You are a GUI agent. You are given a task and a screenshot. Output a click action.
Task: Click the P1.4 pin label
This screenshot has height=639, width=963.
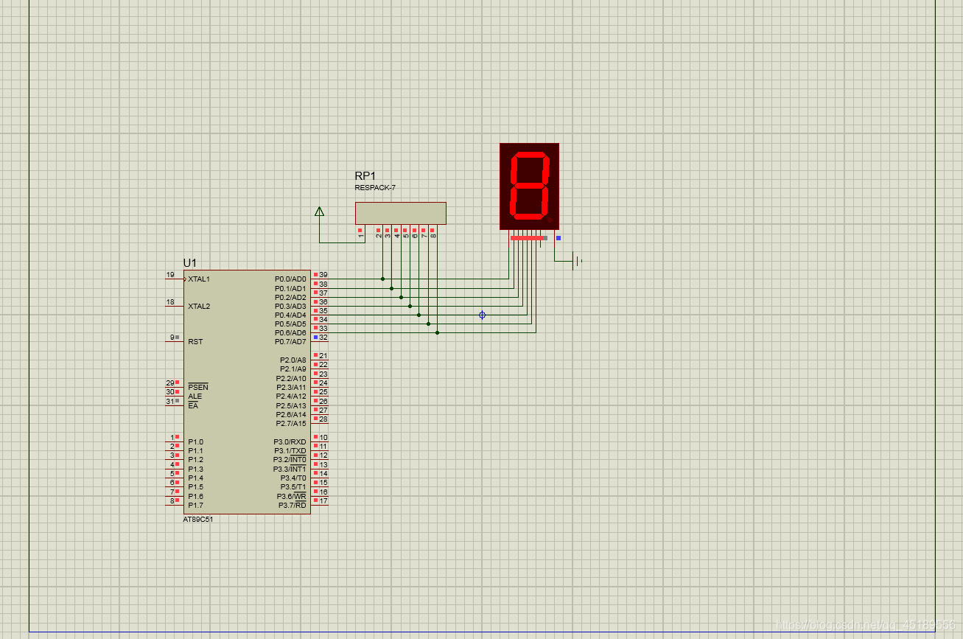tap(195, 478)
